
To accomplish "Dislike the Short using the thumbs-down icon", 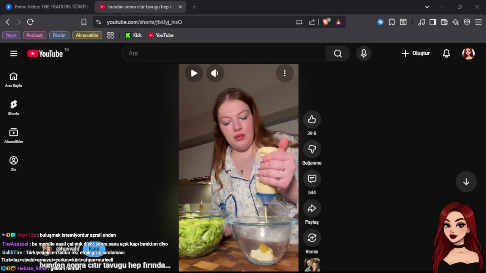I will [312, 149].
